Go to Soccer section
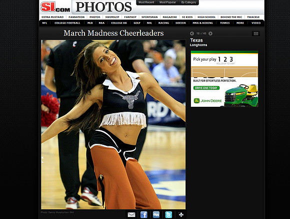 coord(180,23)
